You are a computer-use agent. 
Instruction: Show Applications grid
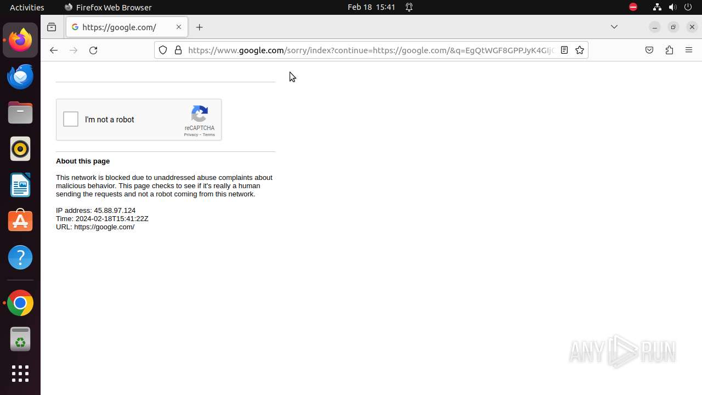coord(20,374)
